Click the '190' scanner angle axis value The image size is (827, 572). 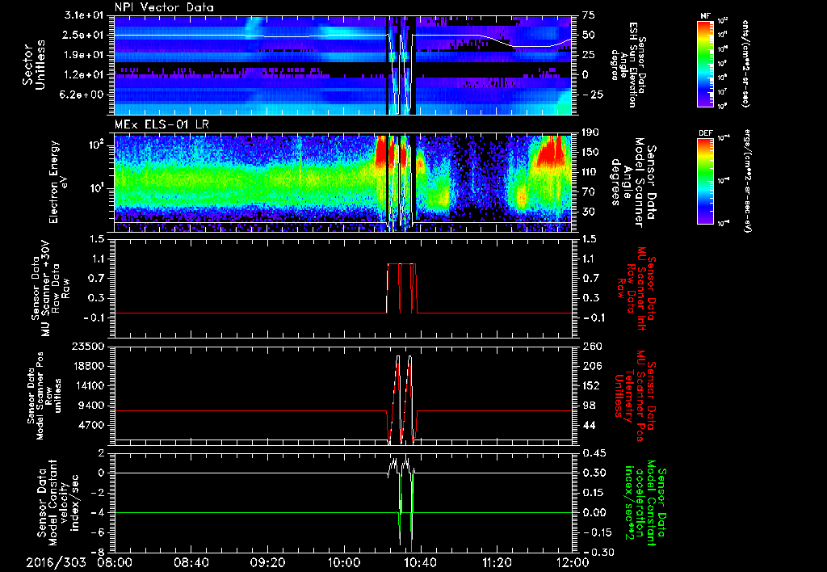click(590, 132)
